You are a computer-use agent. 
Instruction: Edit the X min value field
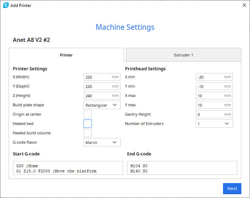(214, 77)
